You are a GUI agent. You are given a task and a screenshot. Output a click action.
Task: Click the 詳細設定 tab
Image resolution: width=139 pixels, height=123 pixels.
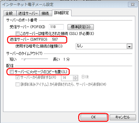(x=62, y=13)
